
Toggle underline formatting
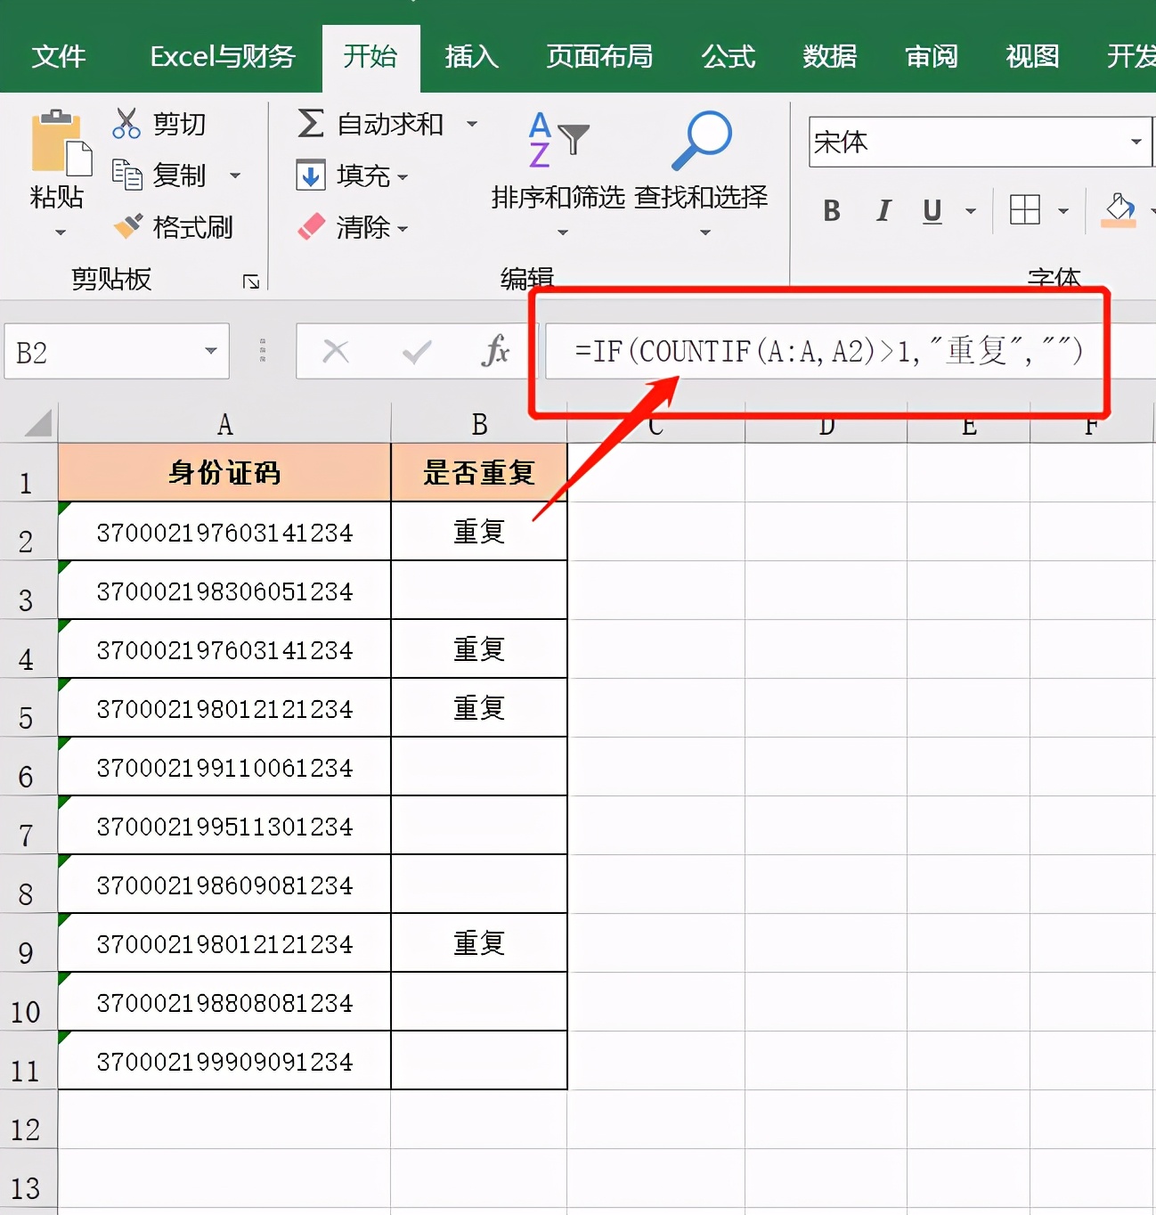pyautogui.click(x=932, y=211)
